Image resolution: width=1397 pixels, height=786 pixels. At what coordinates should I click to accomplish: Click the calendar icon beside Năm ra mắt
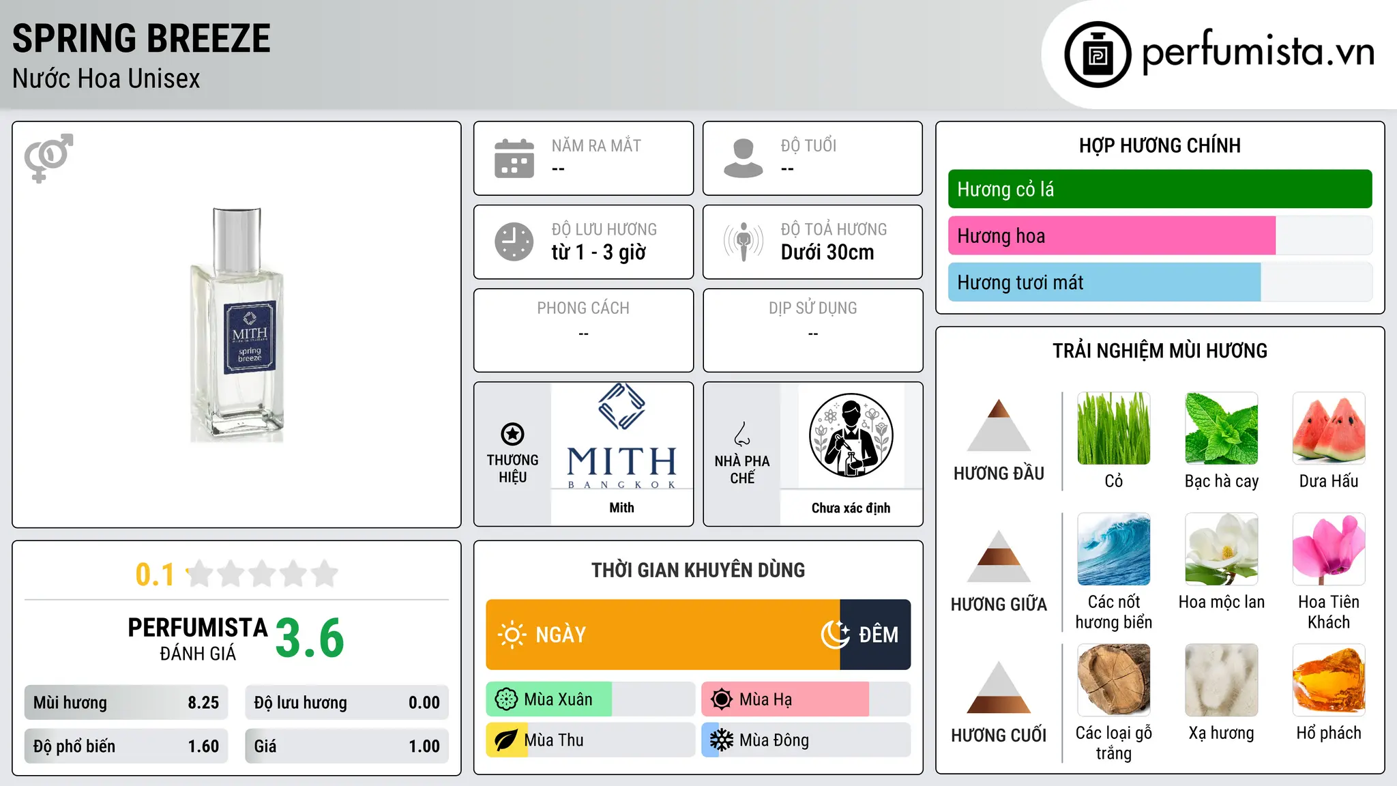[514, 158]
